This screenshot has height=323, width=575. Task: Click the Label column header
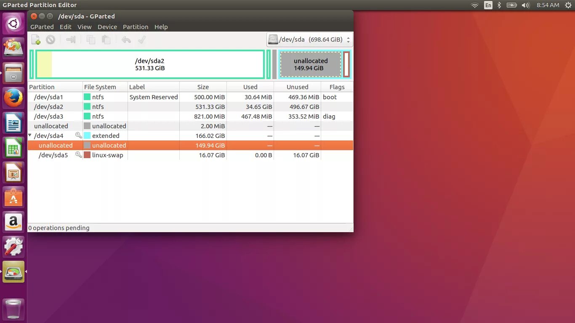(154, 87)
